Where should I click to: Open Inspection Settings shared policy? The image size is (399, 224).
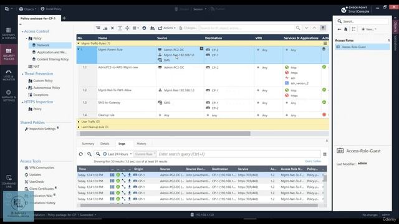40,129
